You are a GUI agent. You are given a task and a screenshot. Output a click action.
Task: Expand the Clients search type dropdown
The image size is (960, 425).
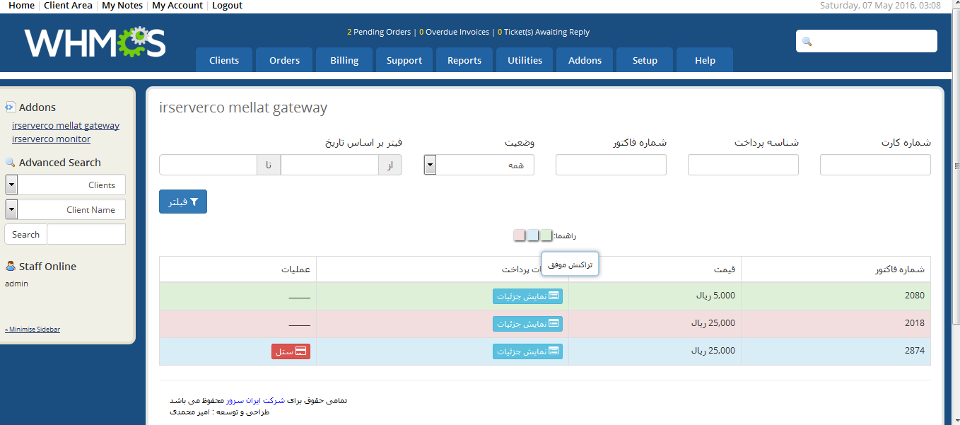click(65, 185)
